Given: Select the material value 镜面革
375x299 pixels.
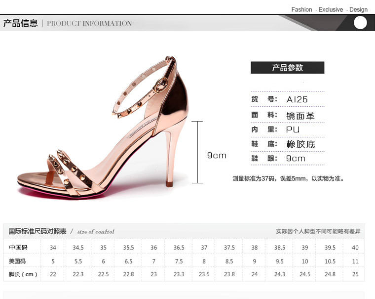Looking at the screenshot, I should [x=300, y=116].
